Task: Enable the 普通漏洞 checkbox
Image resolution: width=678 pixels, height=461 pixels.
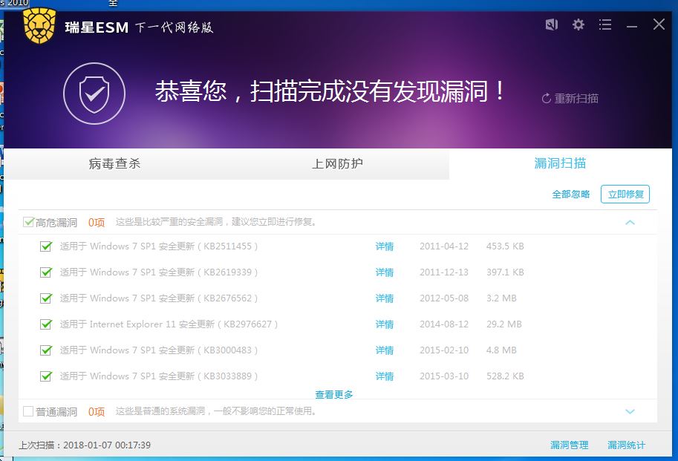Action: tap(28, 411)
